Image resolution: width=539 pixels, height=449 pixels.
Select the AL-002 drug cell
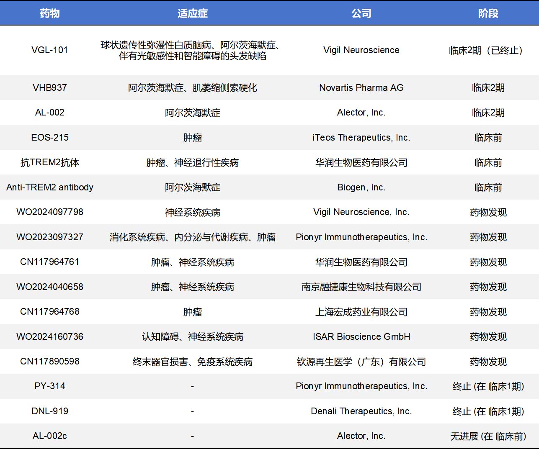point(50,112)
